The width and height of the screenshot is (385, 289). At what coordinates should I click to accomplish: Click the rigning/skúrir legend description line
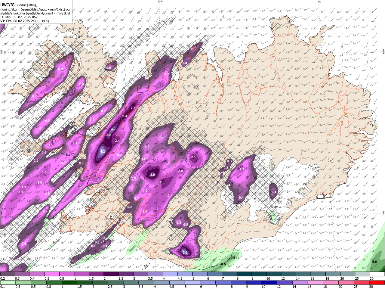point(35,9)
